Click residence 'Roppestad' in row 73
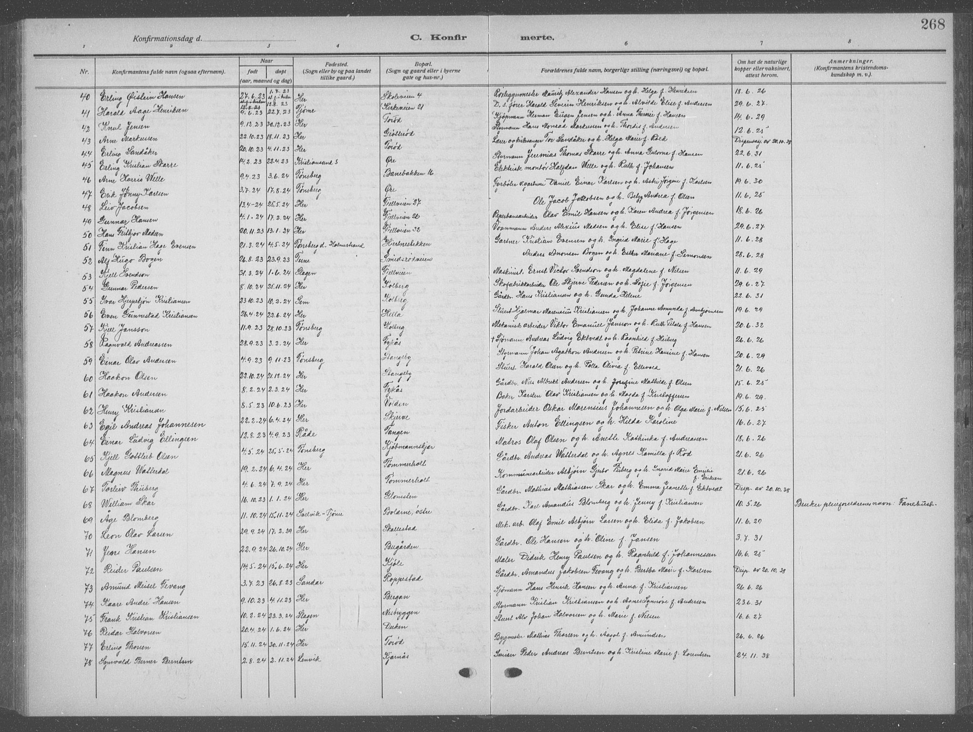 pyautogui.click(x=402, y=578)
